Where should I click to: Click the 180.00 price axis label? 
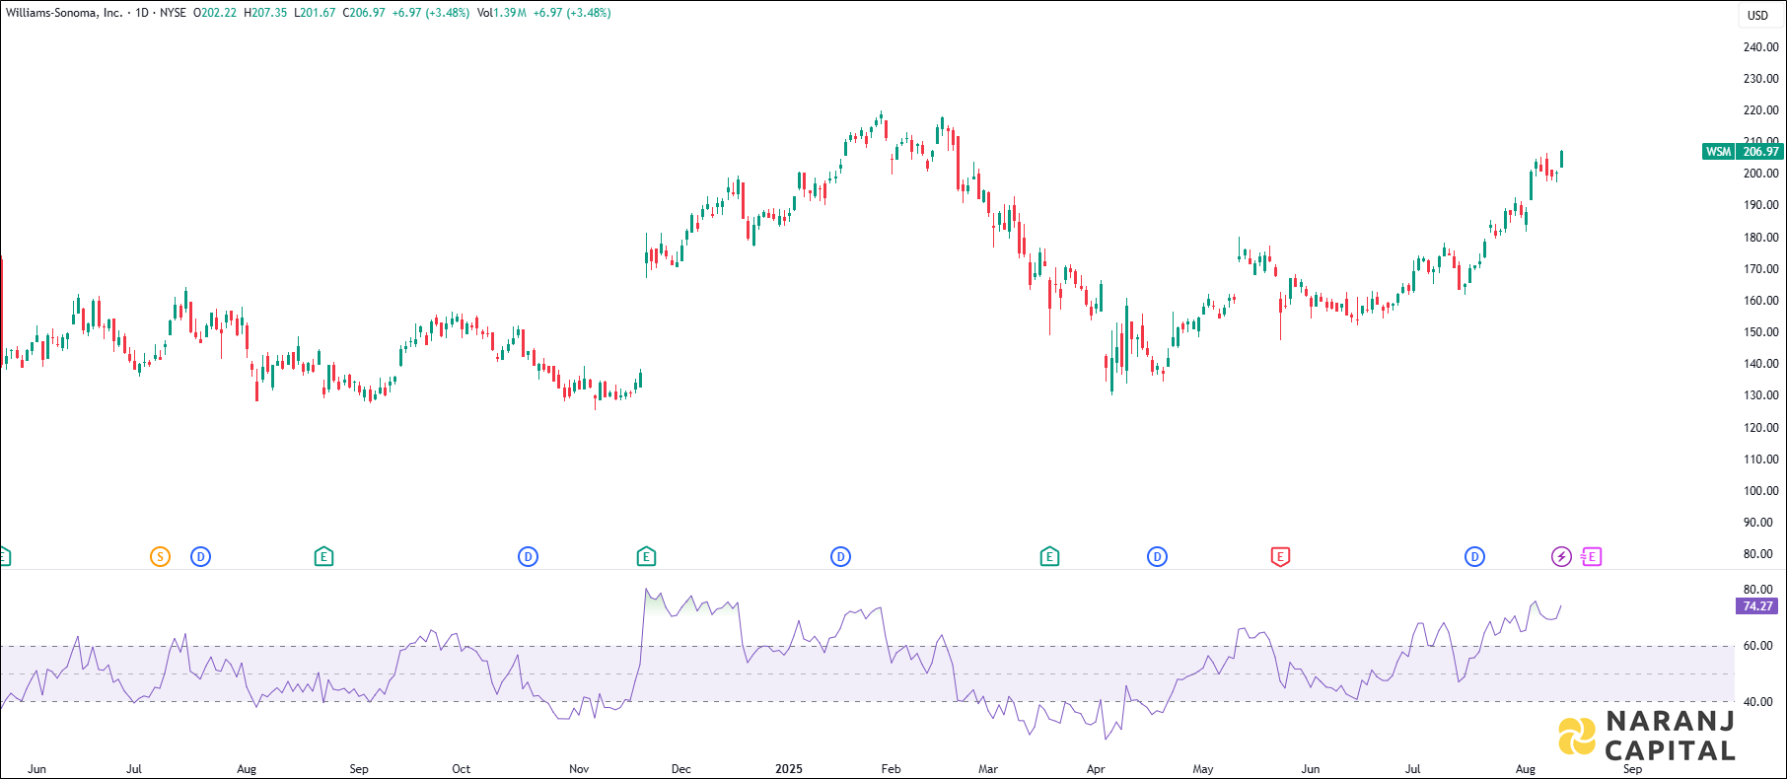[x=1760, y=238]
